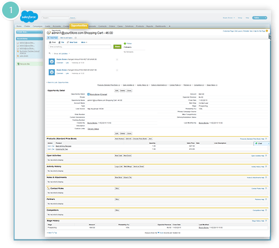The width and height of the screenshot is (279, 248).
Task: Open the Recycle Bin icon in sidebar
Action: click(18, 64)
